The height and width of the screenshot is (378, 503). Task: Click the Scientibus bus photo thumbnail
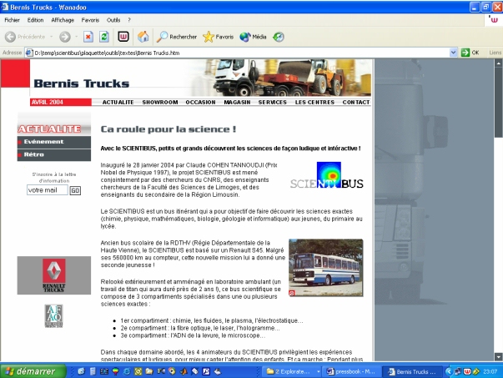pyautogui.click(x=325, y=269)
